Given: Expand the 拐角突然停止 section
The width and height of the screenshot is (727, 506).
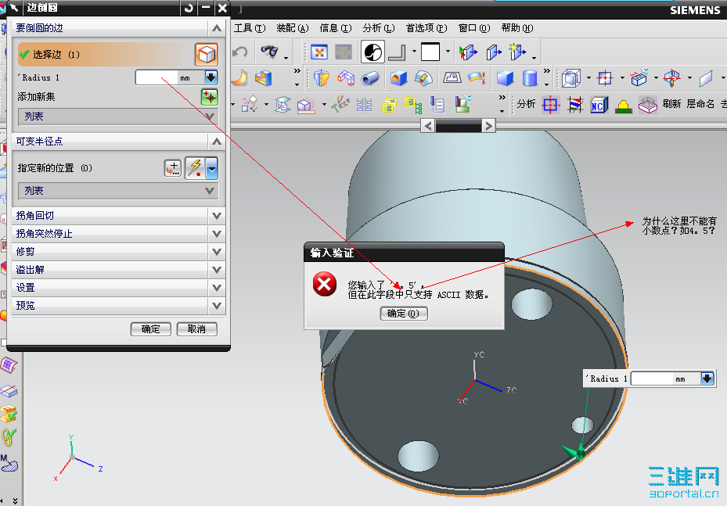Looking at the screenshot, I should click(217, 234).
